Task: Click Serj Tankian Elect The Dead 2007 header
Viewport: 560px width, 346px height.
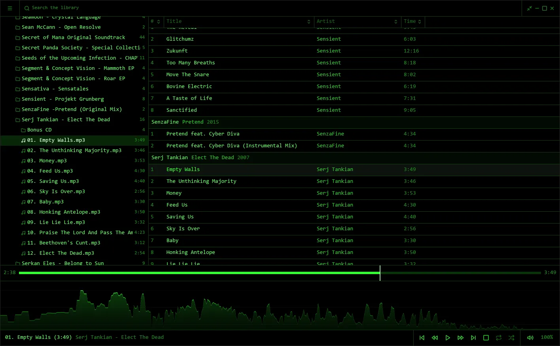Action: click(x=354, y=158)
